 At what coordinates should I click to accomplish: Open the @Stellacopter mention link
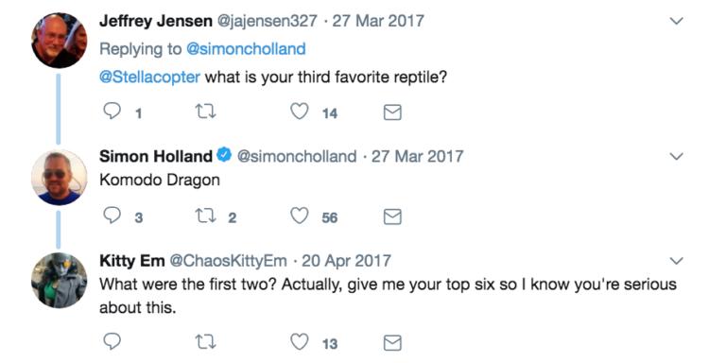150,77
